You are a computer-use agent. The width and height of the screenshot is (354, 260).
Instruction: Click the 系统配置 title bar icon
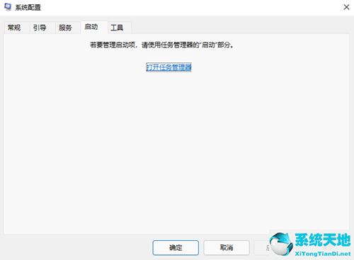tap(8, 7)
